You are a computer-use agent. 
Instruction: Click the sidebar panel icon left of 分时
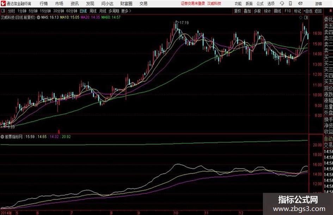coord(3,11)
